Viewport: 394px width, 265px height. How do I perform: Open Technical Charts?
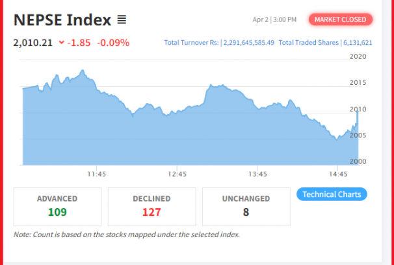332,194
